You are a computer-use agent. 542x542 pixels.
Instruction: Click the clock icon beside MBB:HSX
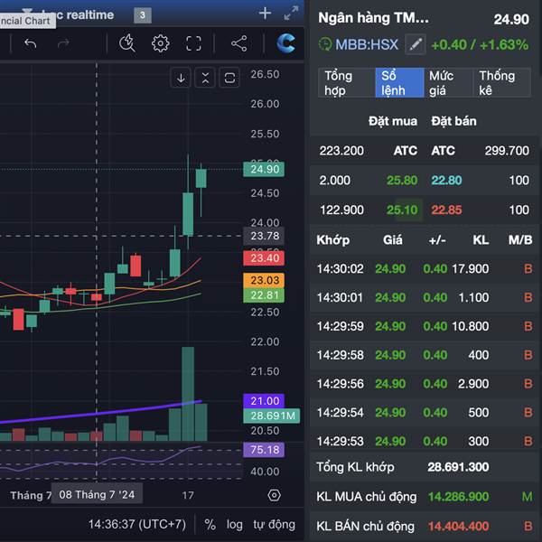tap(324, 44)
